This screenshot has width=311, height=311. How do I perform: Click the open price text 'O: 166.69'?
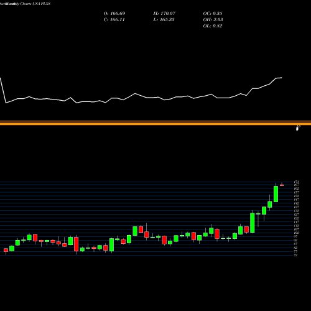[x=114, y=14]
